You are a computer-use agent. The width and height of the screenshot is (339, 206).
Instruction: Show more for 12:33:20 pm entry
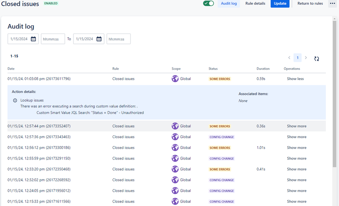(x=297, y=169)
